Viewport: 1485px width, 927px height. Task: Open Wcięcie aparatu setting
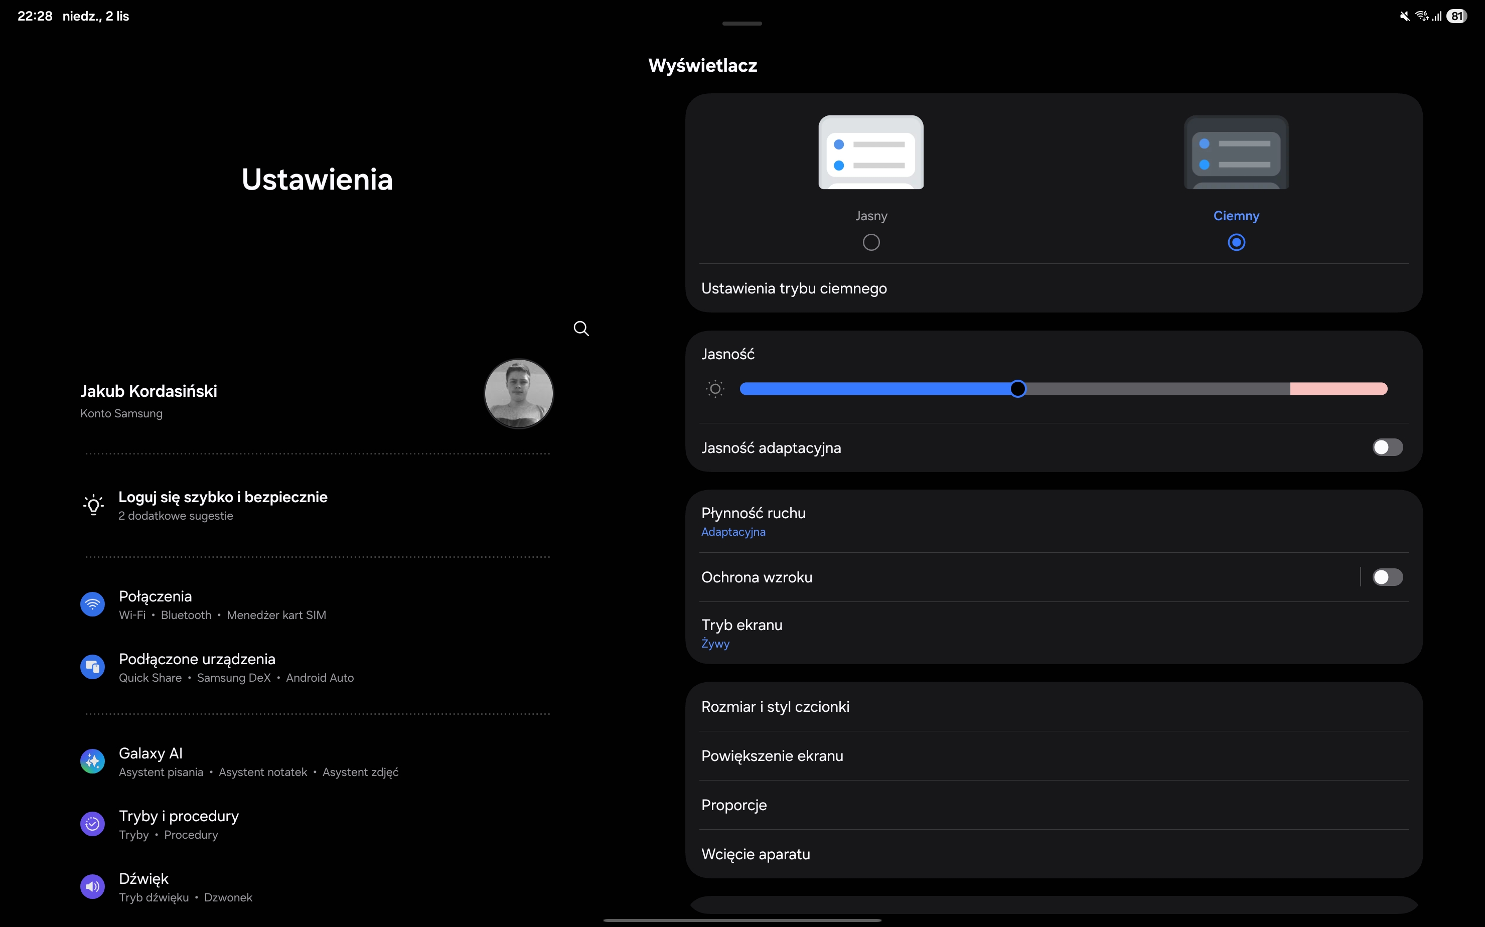[756, 854]
